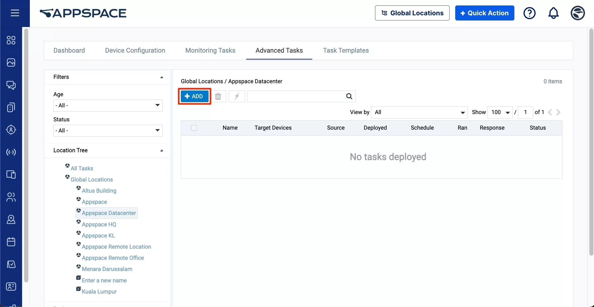Collapse the Location Tree section
The height and width of the screenshot is (307, 594).
coord(162,150)
